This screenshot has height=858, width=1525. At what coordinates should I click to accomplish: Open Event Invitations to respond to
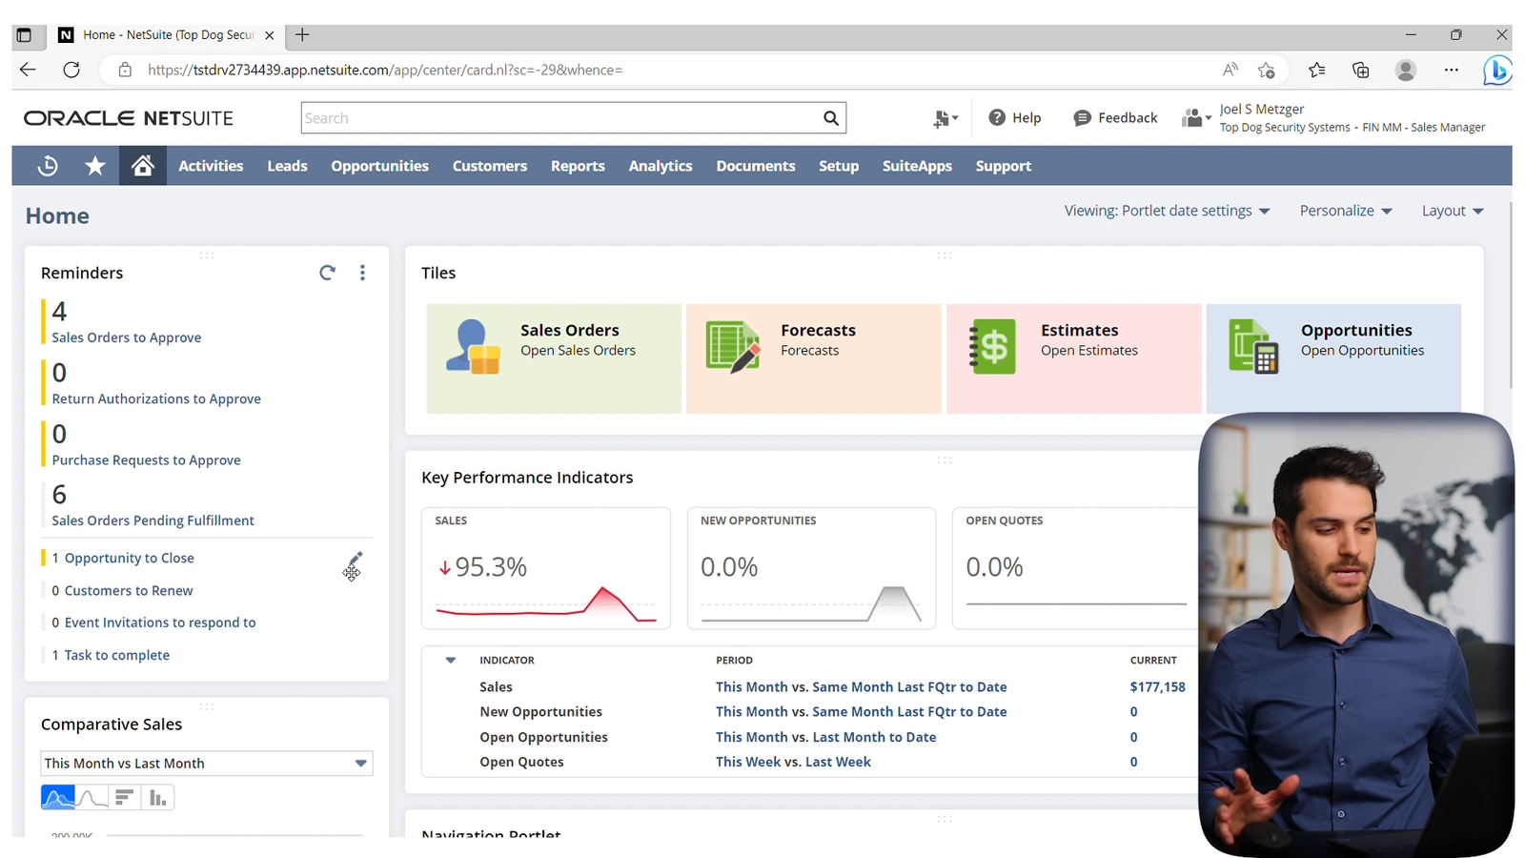(x=160, y=623)
